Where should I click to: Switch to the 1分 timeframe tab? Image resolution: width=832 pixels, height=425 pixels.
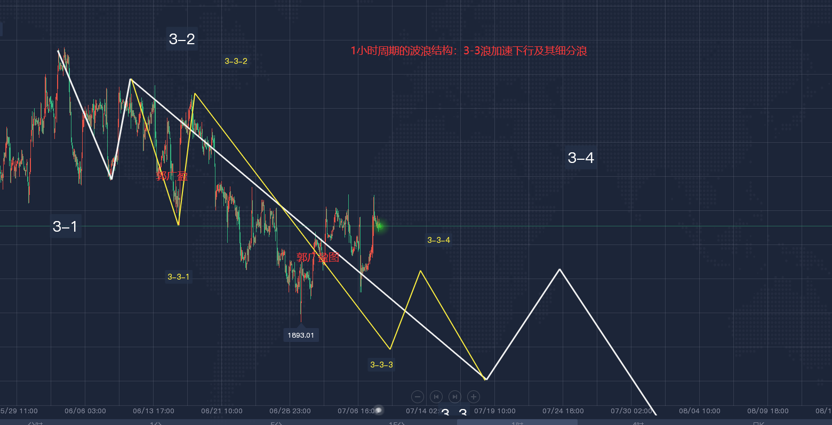156,423
